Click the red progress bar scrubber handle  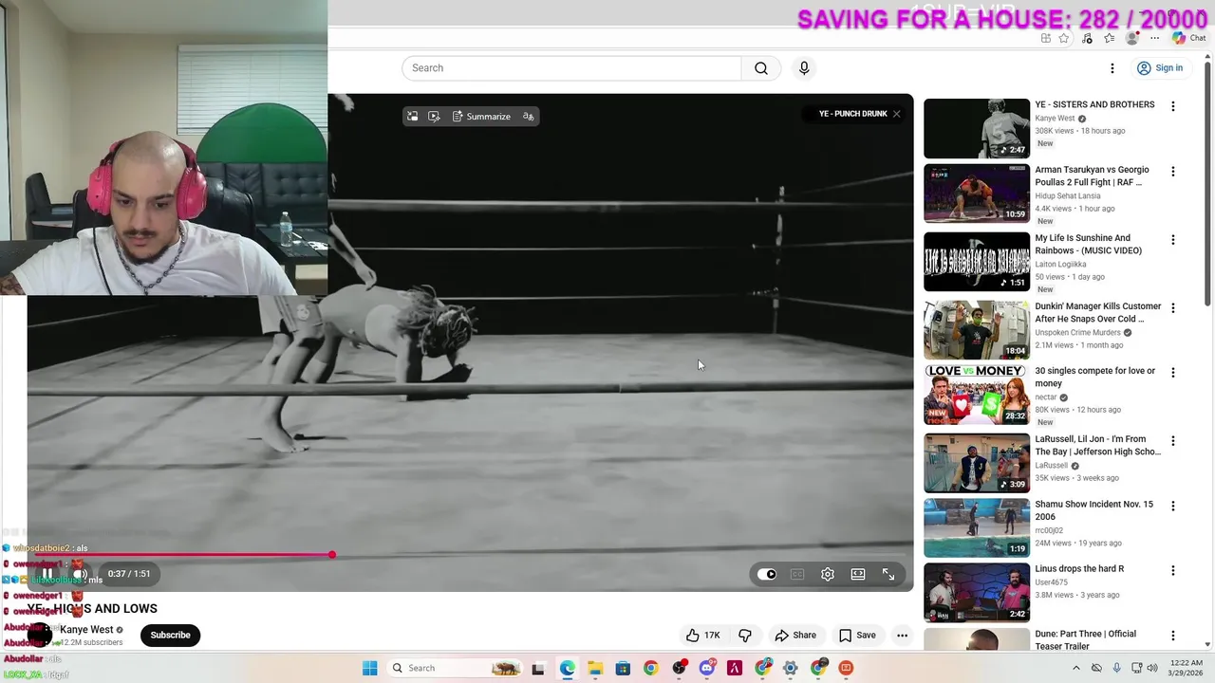(x=332, y=555)
